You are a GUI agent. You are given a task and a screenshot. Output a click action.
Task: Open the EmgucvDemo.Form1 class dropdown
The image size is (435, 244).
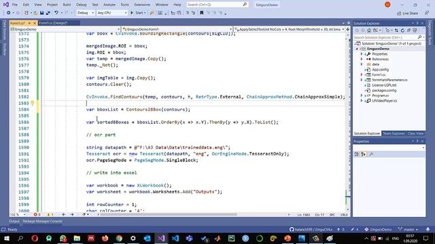click(177, 29)
